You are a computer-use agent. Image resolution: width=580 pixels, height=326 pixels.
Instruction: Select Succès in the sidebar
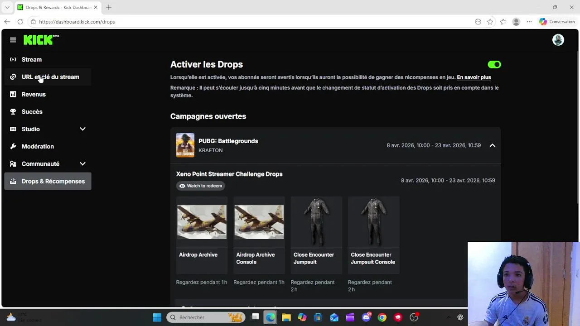tap(48, 112)
